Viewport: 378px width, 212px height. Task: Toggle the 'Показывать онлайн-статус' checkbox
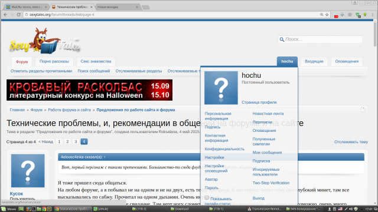click(x=207, y=198)
